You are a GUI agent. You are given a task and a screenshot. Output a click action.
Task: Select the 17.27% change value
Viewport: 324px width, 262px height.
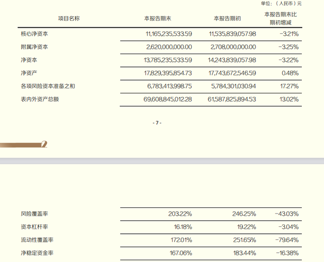(289, 86)
